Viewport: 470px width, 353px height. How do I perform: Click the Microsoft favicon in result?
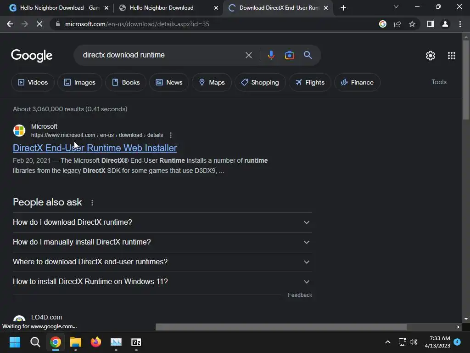[x=19, y=131]
